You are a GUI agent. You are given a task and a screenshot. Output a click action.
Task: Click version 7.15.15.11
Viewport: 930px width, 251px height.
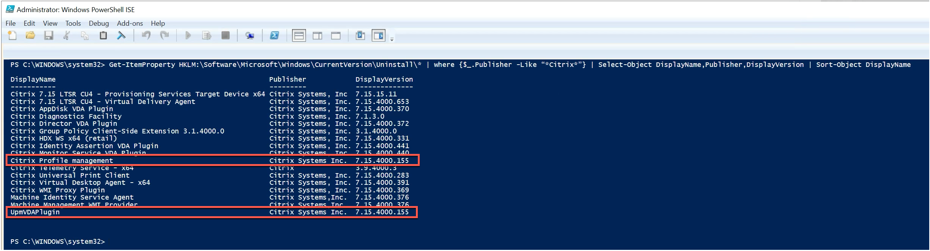tap(376, 94)
